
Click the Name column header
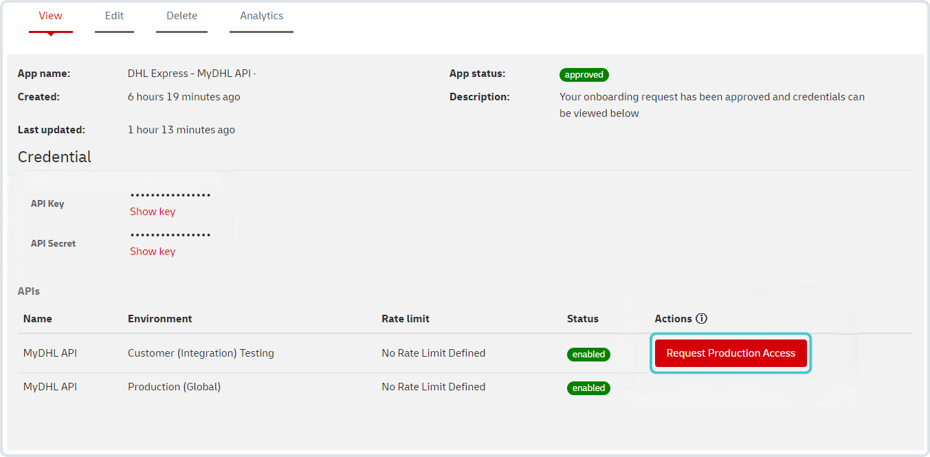coord(38,319)
